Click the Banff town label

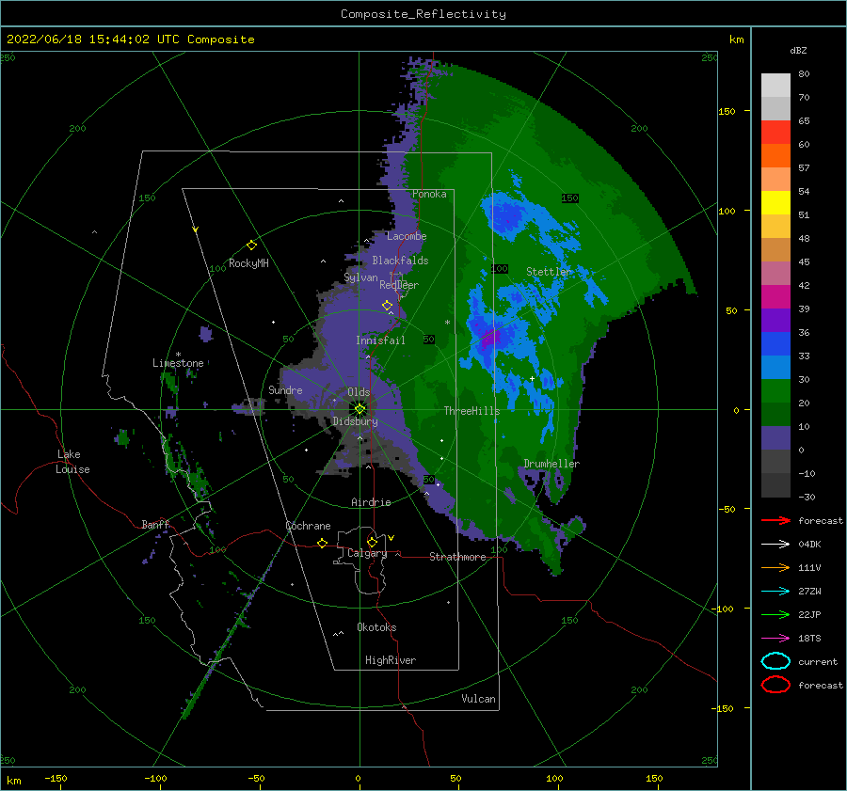click(155, 525)
